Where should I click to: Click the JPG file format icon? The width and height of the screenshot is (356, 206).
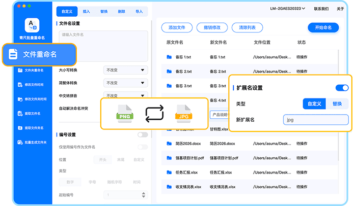[x=184, y=113]
